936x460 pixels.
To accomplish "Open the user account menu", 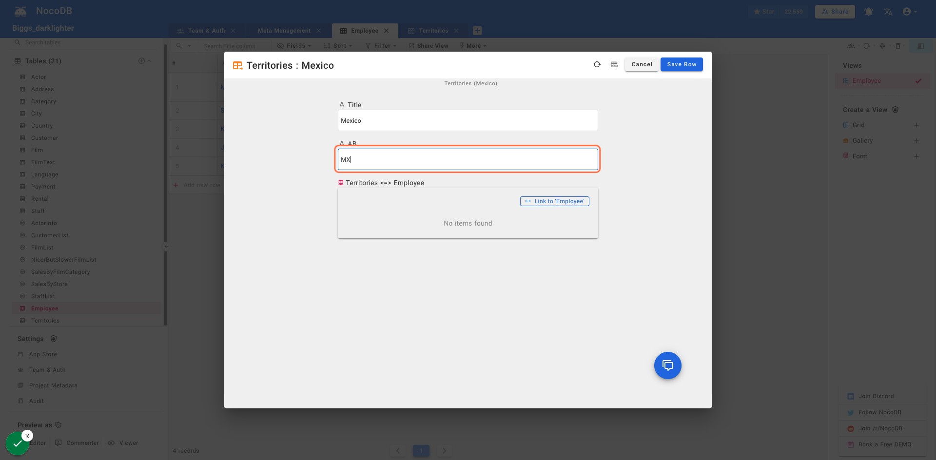I will 910,12.
